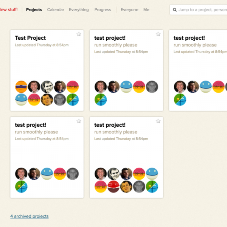Toggle star on top-middle test project! card
The height and width of the screenshot is (227, 227).
[158, 34]
